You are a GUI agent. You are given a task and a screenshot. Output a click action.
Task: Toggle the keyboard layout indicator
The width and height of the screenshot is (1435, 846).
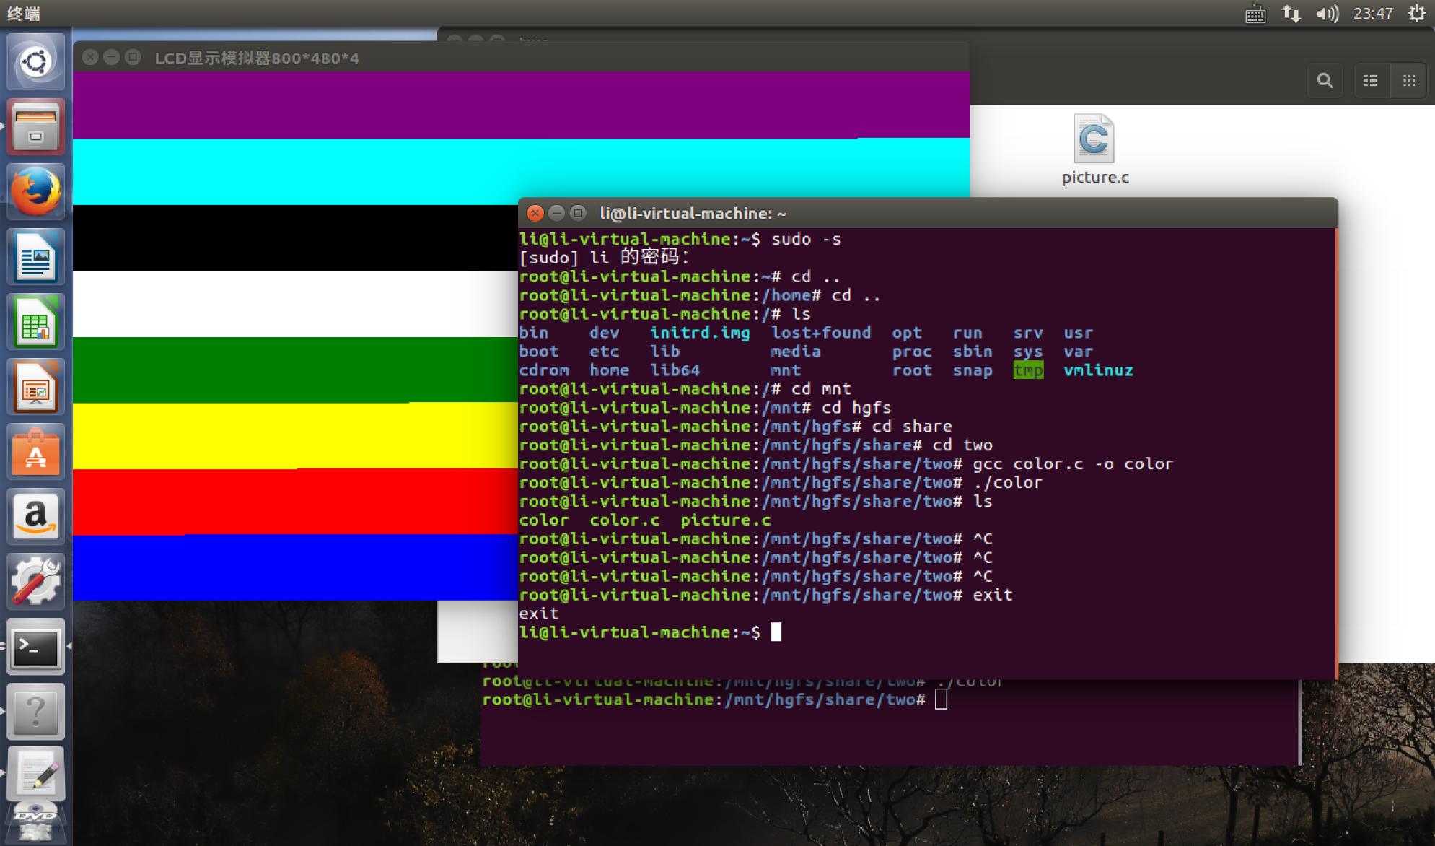[1255, 12]
